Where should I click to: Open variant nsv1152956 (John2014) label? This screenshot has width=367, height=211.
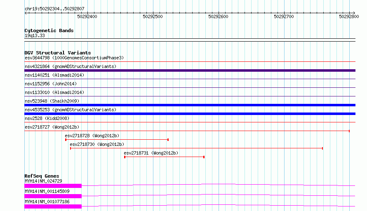click(x=51, y=84)
